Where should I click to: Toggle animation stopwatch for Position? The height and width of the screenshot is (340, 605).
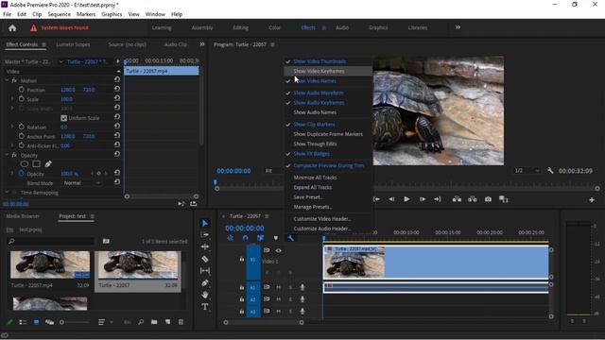[x=22, y=90]
